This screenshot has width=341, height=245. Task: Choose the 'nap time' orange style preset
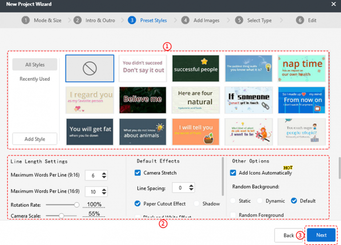[x=301, y=68]
